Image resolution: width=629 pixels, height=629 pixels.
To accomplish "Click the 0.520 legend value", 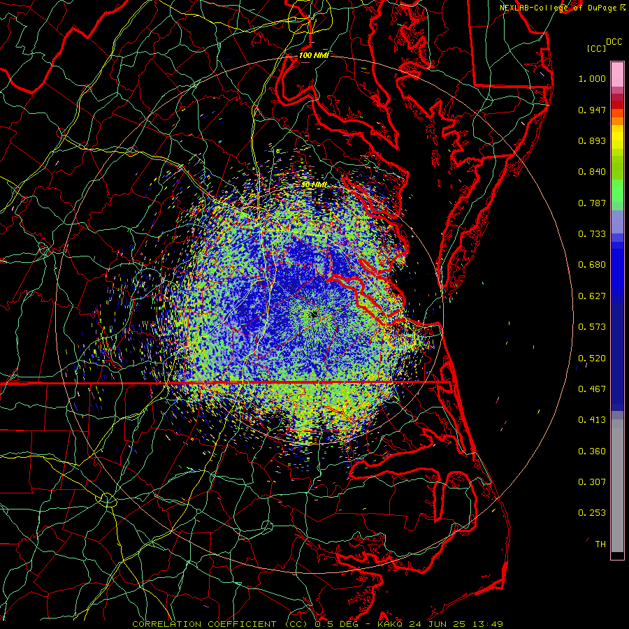I will click(x=592, y=359).
